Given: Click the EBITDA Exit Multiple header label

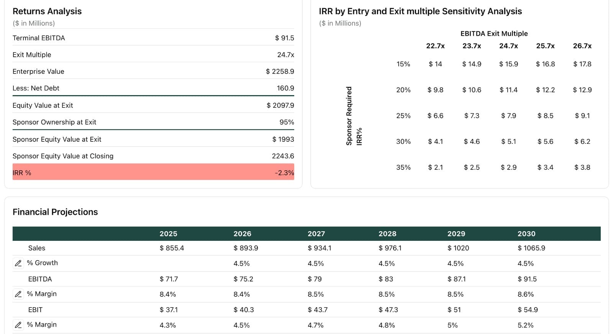Looking at the screenshot, I should pos(493,33).
